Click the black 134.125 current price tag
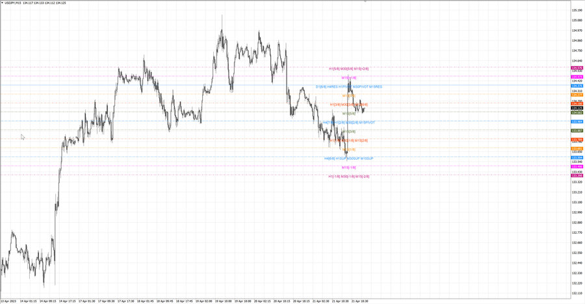 (577, 108)
